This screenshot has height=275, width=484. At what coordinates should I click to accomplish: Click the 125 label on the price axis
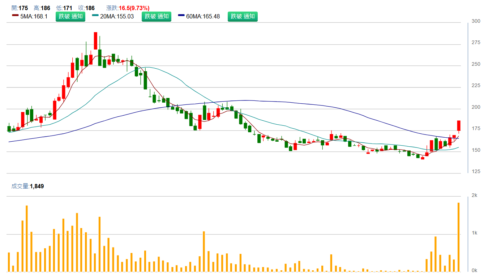pyautogui.click(x=476, y=171)
